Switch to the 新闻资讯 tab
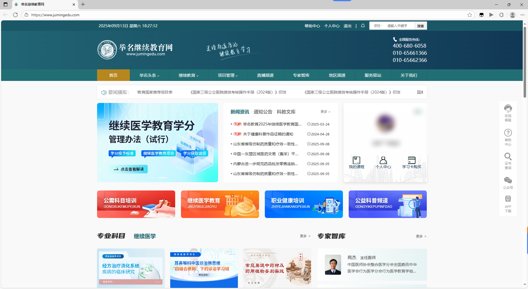The width and height of the screenshot is (528, 289). [x=240, y=112]
